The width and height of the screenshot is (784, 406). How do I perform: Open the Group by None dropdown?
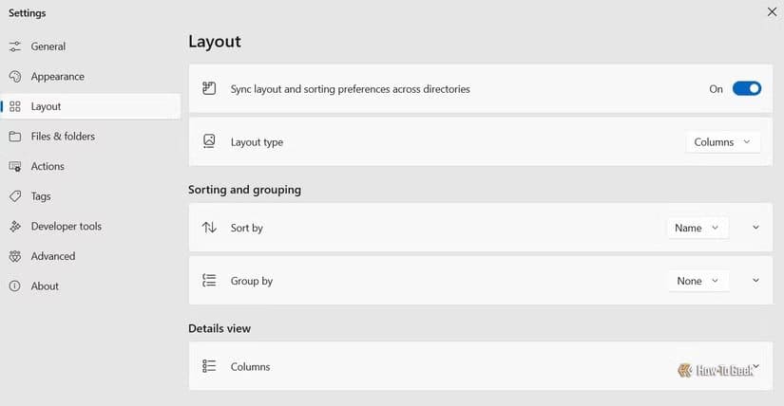698,281
